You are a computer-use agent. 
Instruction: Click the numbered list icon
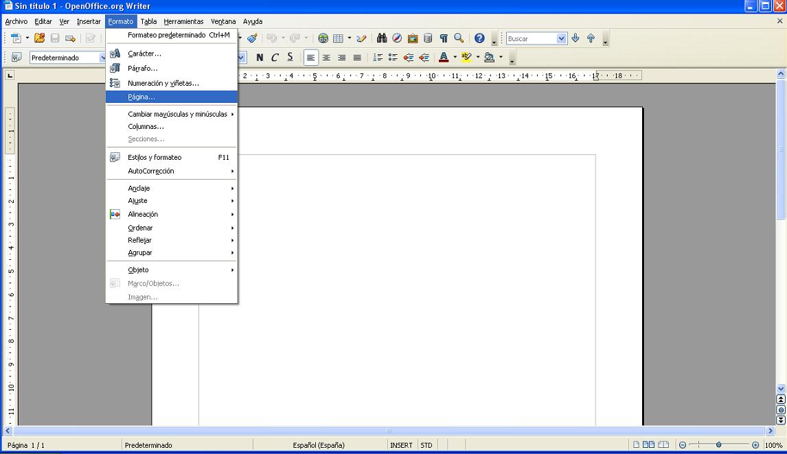click(x=378, y=58)
